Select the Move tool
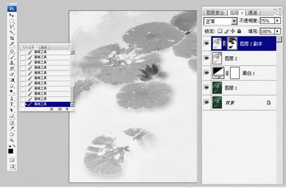286x188 pixels. pos(11,15)
